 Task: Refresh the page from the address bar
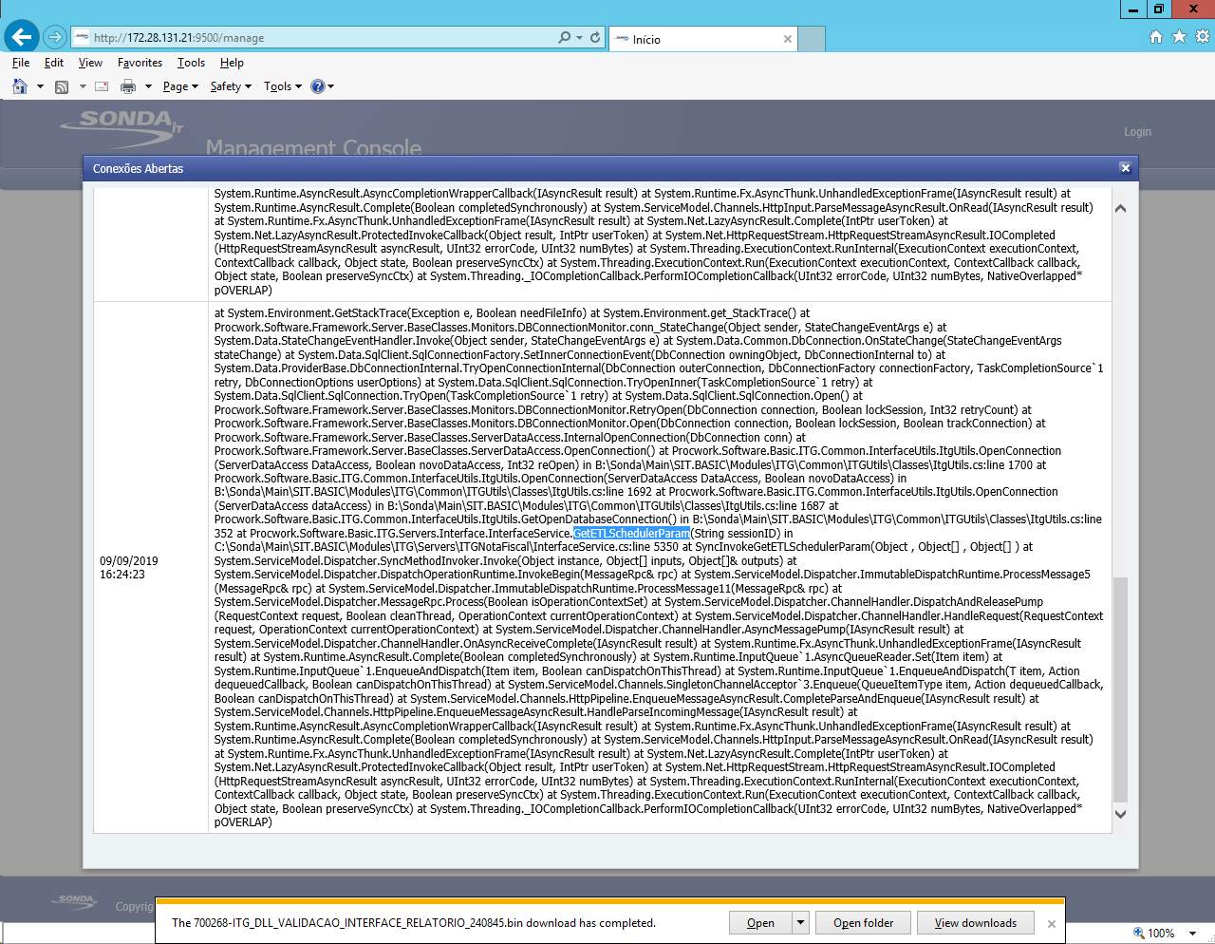coord(595,37)
